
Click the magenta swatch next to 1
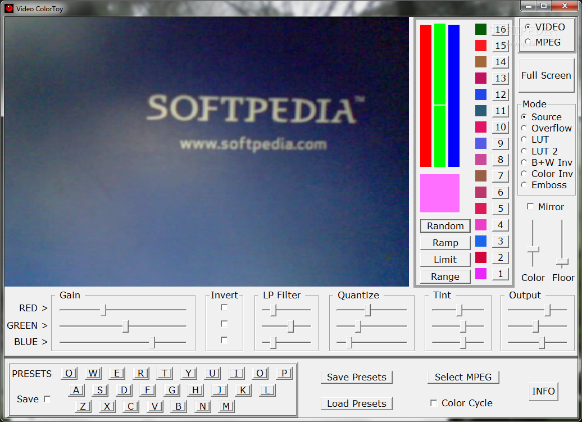coord(481,274)
